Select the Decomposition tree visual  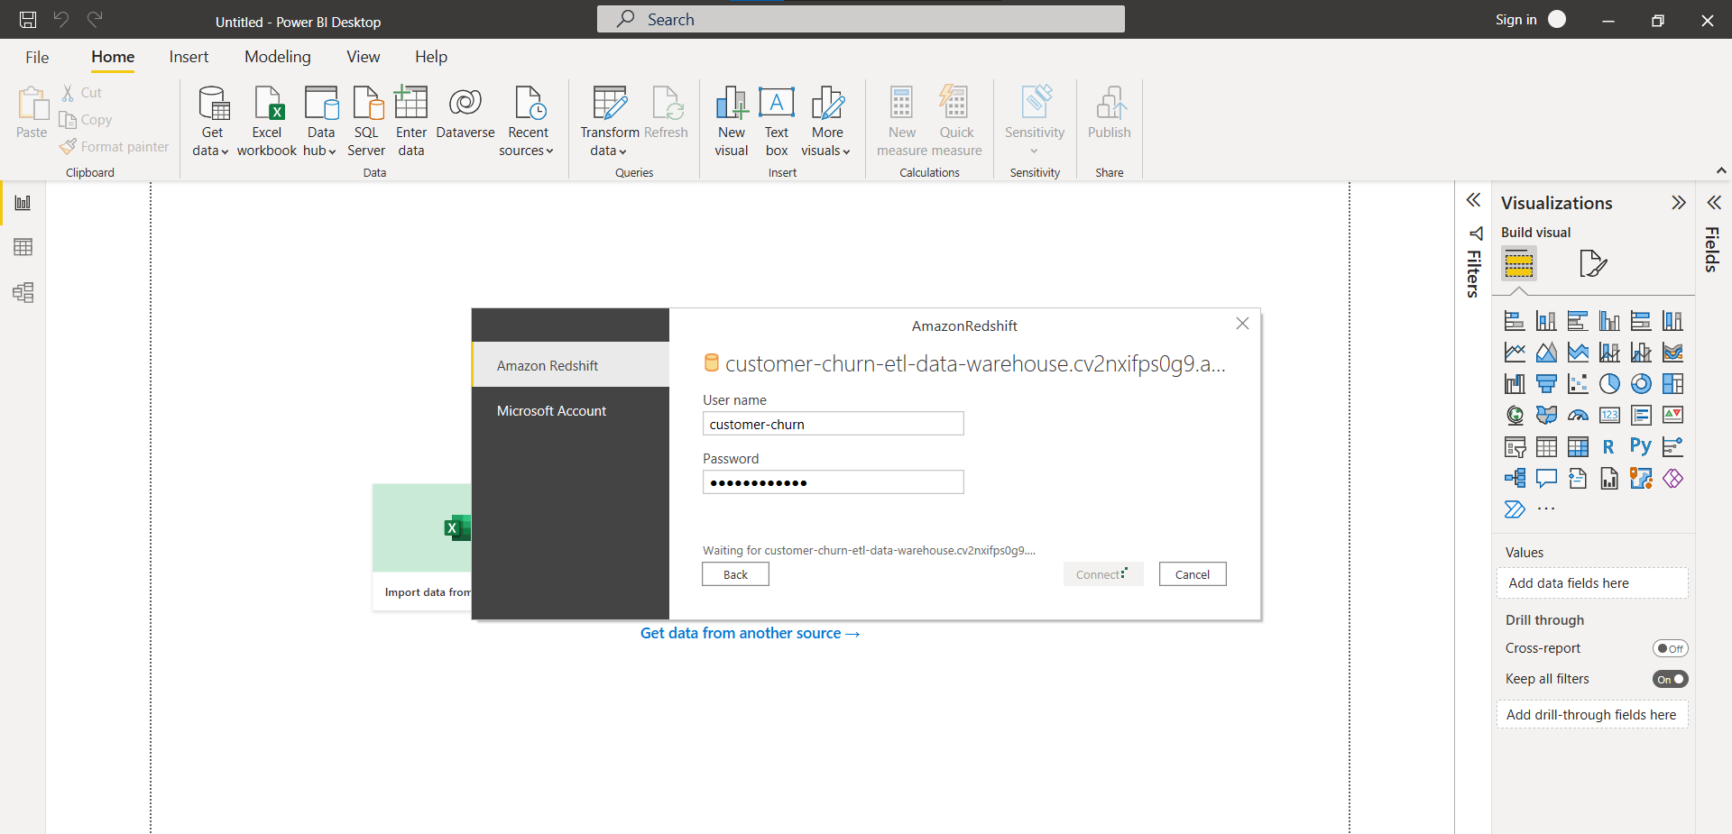[1515, 479]
